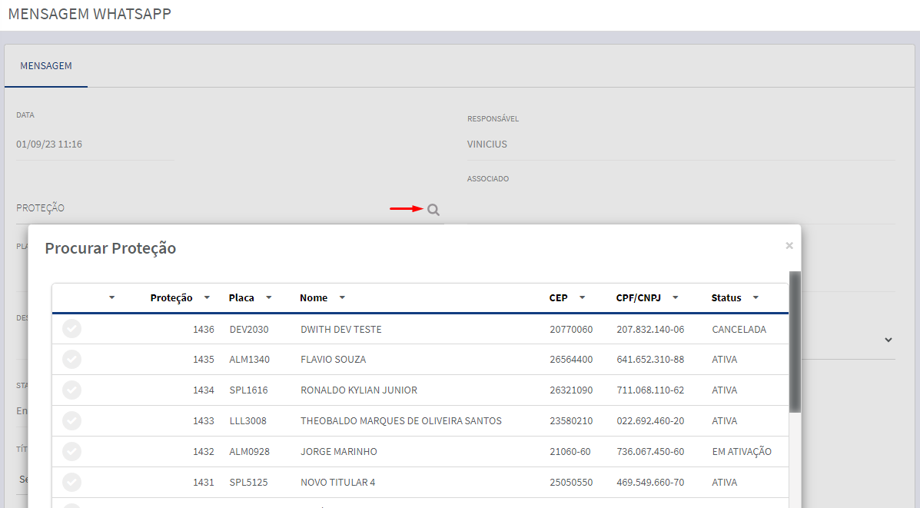Click name NOVO TITULAR 4
The width and height of the screenshot is (920, 508).
point(338,482)
